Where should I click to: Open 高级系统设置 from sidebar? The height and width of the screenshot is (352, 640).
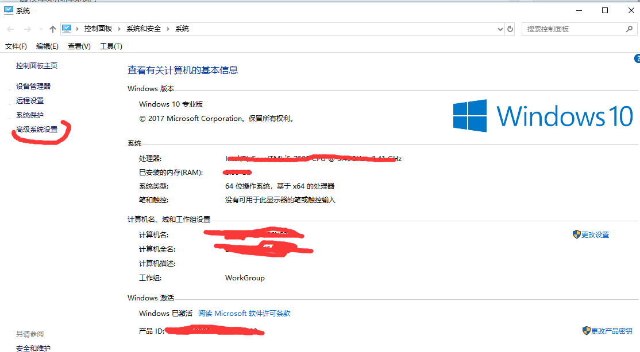pos(37,130)
